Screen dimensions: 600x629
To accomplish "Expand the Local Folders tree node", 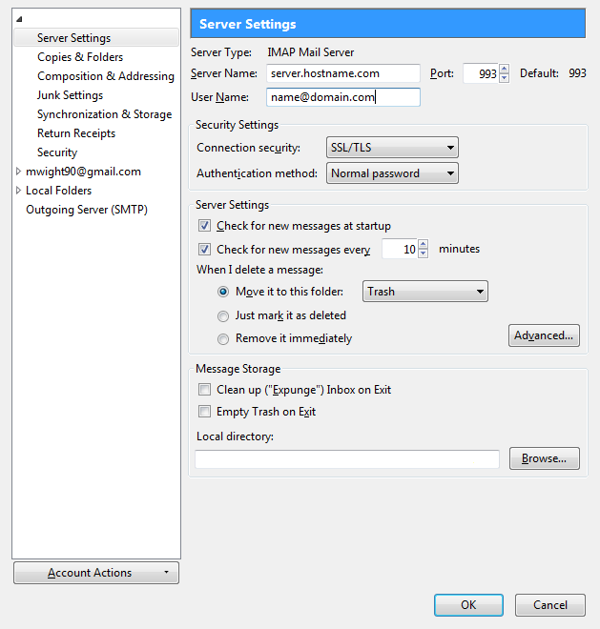I will click(18, 191).
